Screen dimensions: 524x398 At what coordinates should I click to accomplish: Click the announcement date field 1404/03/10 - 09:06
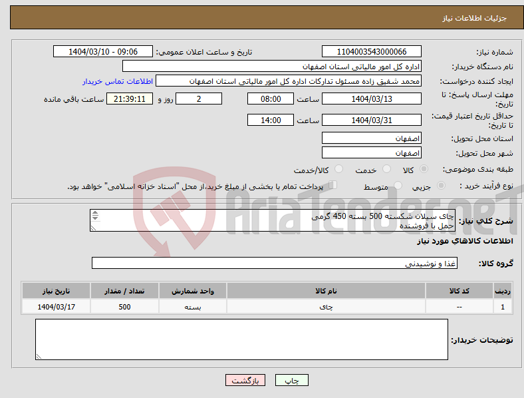click(x=103, y=51)
